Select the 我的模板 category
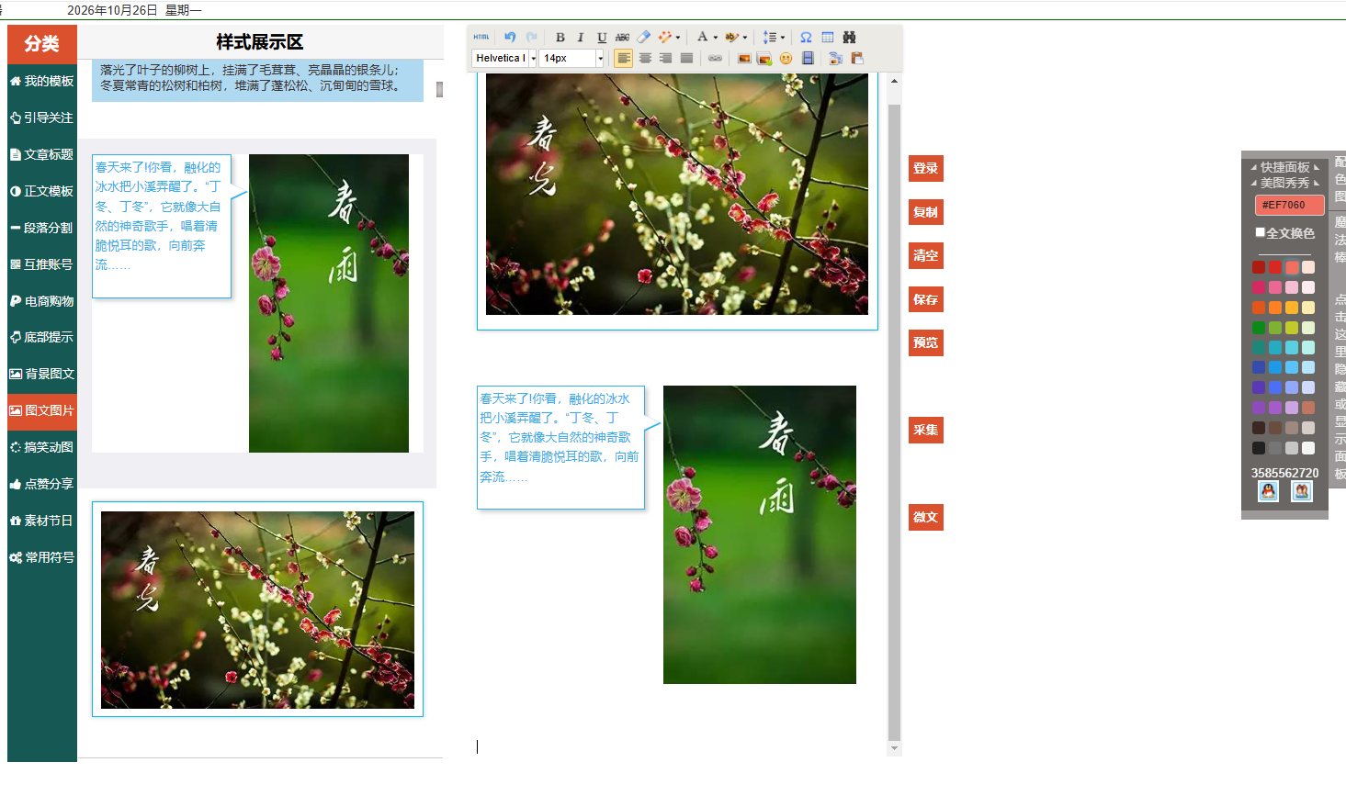The width and height of the screenshot is (1346, 796). 42,81
